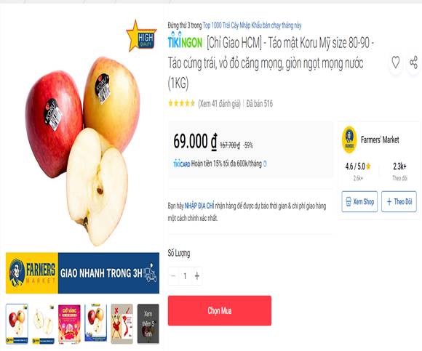Select the sliced apple thumbnail
The width and height of the screenshot is (422, 351).
[44, 324]
